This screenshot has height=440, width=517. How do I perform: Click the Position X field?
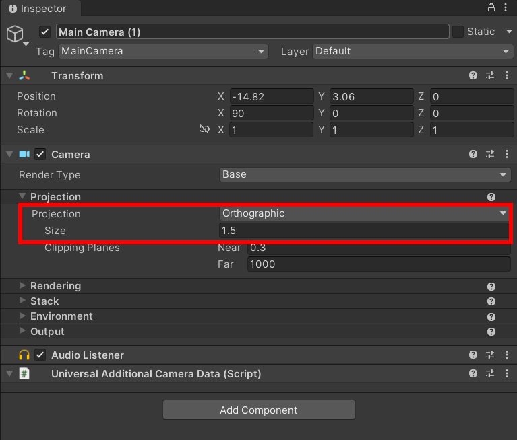pyautogui.click(x=272, y=96)
